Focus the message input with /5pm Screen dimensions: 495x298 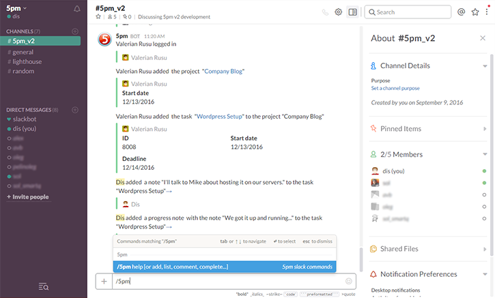[x=229, y=281]
